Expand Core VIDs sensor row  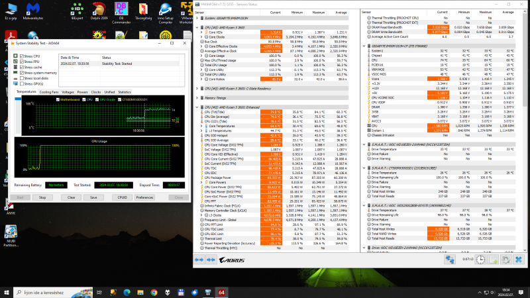click(x=202, y=32)
